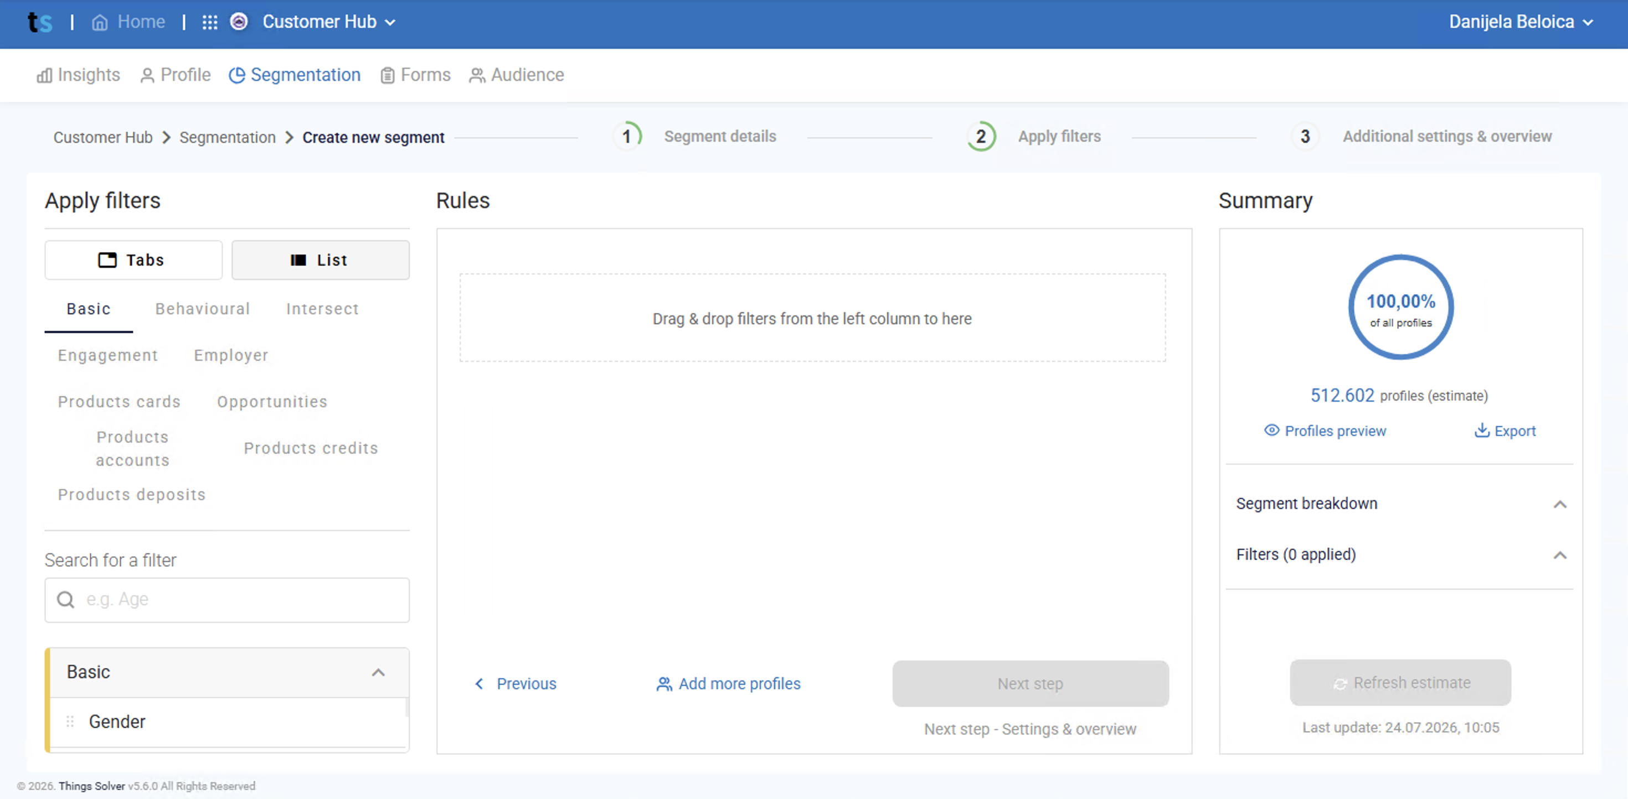Open the Customer Hub dropdown
1628x799 pixels.
pos(329,22)
